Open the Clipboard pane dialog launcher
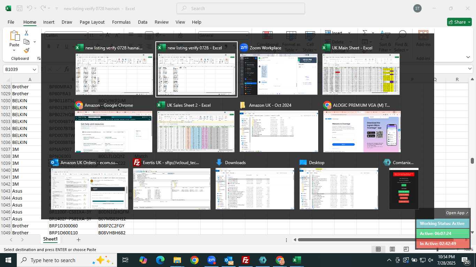The height and width of the screenshot is (267, 476). [39, 58]
